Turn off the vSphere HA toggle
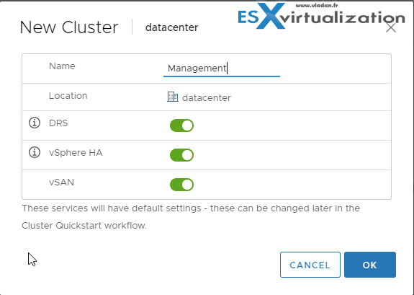Screen dimensions: 414x295 click(181, 155)
